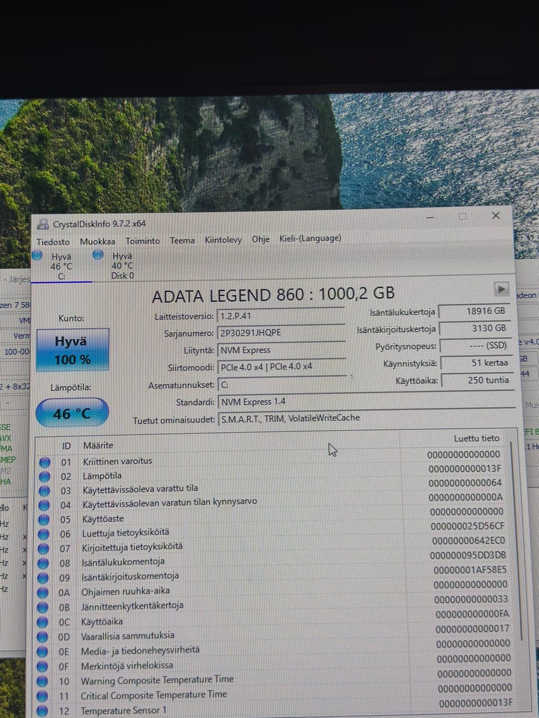This screenshot has height=718, width=539.
Task: Click the Hyvä 100 % health status button
Action: point(72,351)
